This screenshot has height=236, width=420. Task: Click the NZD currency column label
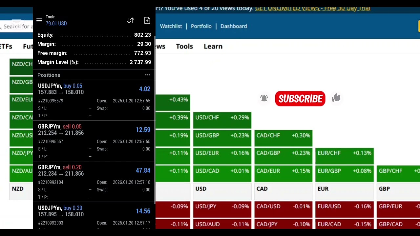[18, 189]
